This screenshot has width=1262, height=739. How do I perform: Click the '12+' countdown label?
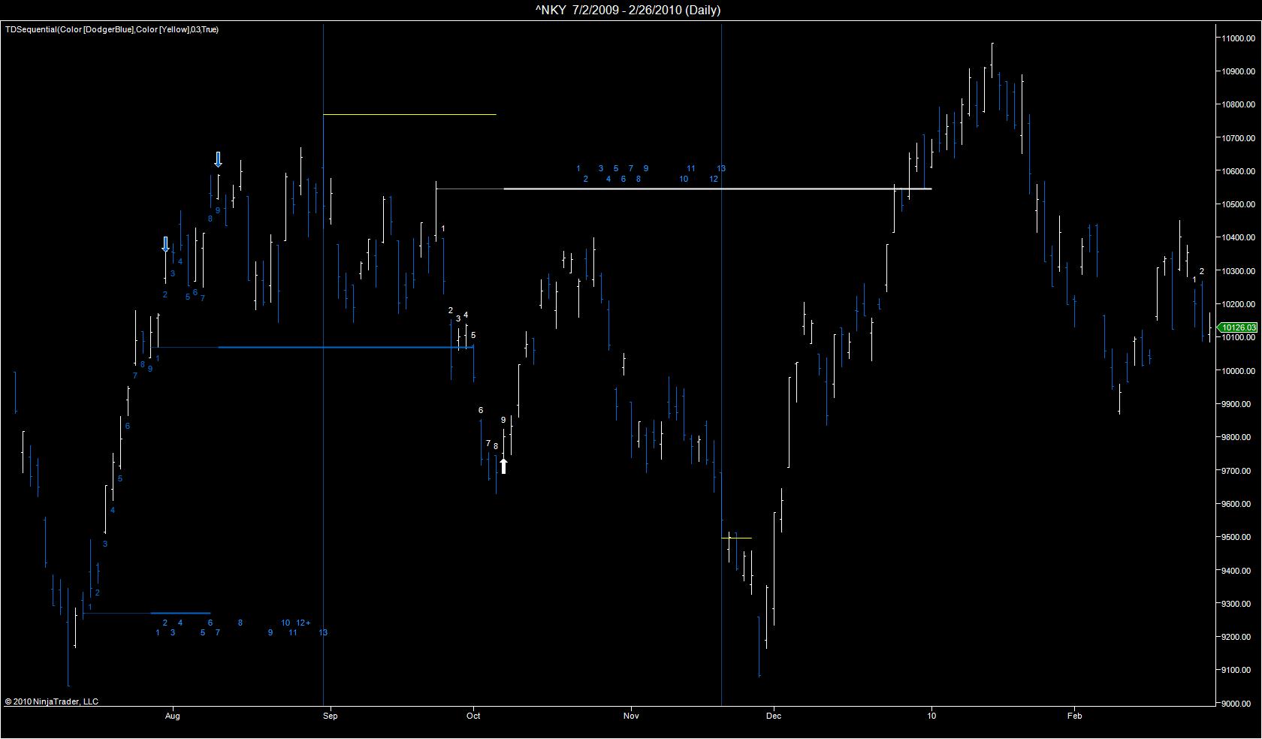[303, 623]
